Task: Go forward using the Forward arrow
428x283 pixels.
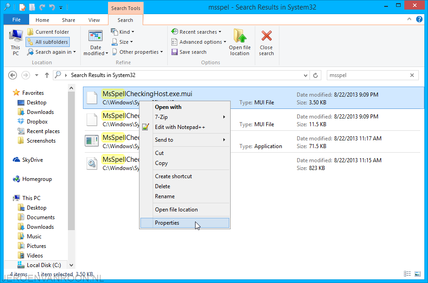Action: point(26,75)
